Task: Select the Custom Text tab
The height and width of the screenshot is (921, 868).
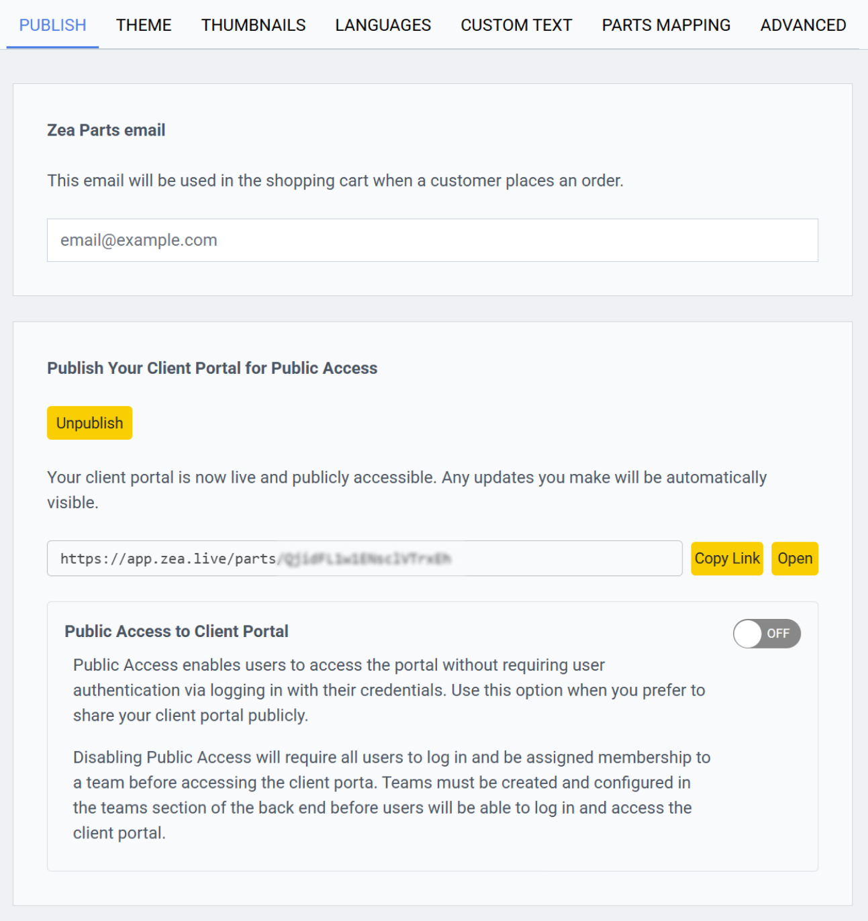Action: (x=516, y=26)
